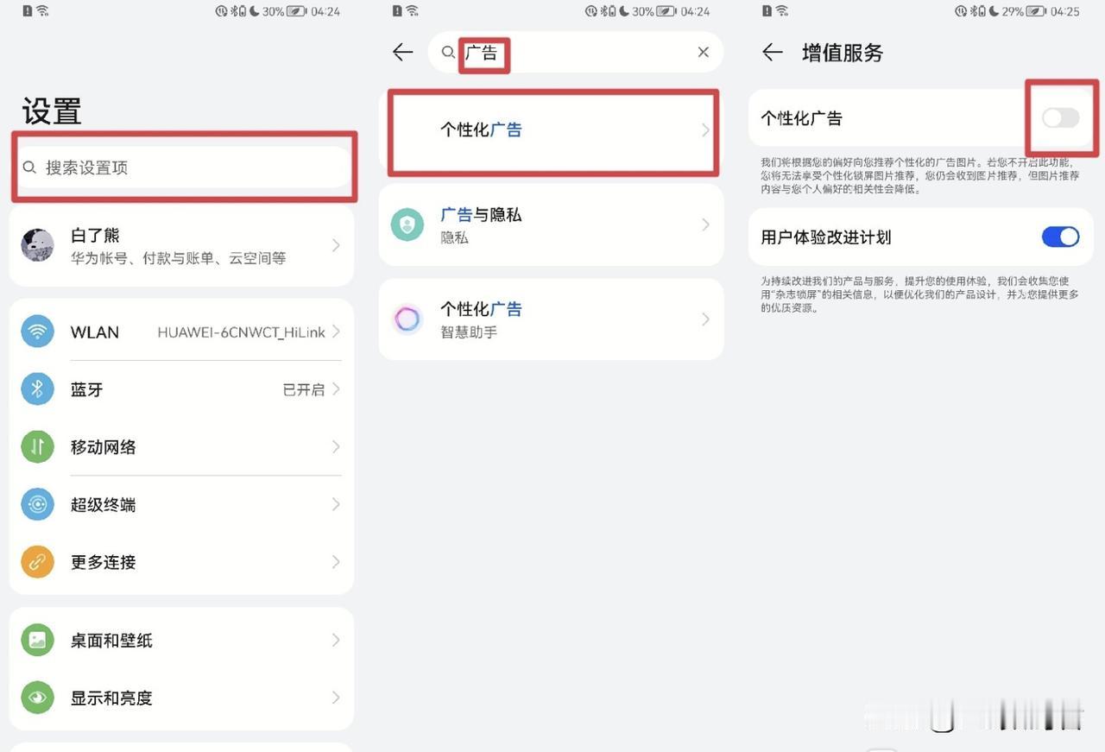Tap the green WLAN icon
This screenshot has width=1105, height=752.
tap(37, 332)
